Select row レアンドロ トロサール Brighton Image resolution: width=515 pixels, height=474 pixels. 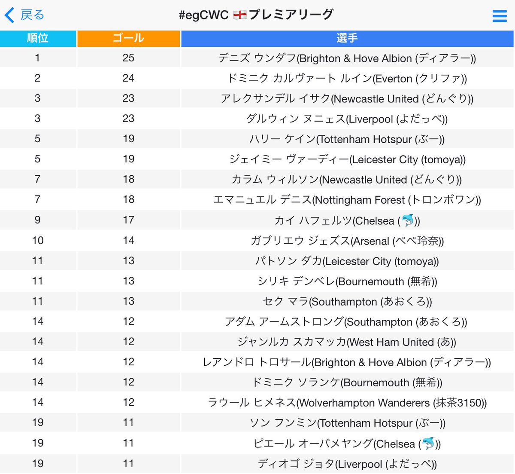coord(257,361)
